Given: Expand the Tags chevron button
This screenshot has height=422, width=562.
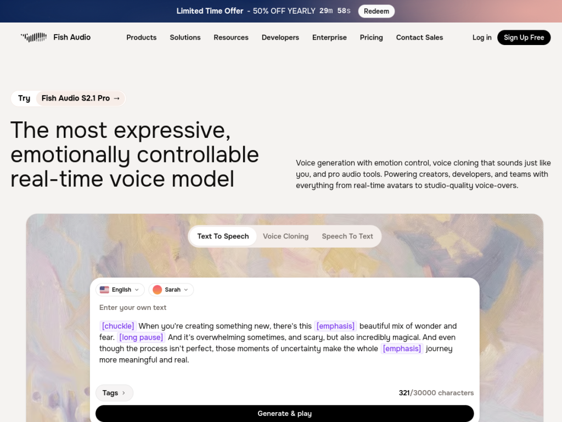Looking at the screenshot, I should click(114, 393).
